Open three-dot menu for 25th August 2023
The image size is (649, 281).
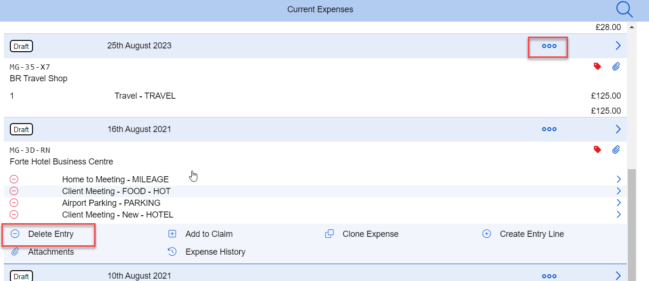549,46
